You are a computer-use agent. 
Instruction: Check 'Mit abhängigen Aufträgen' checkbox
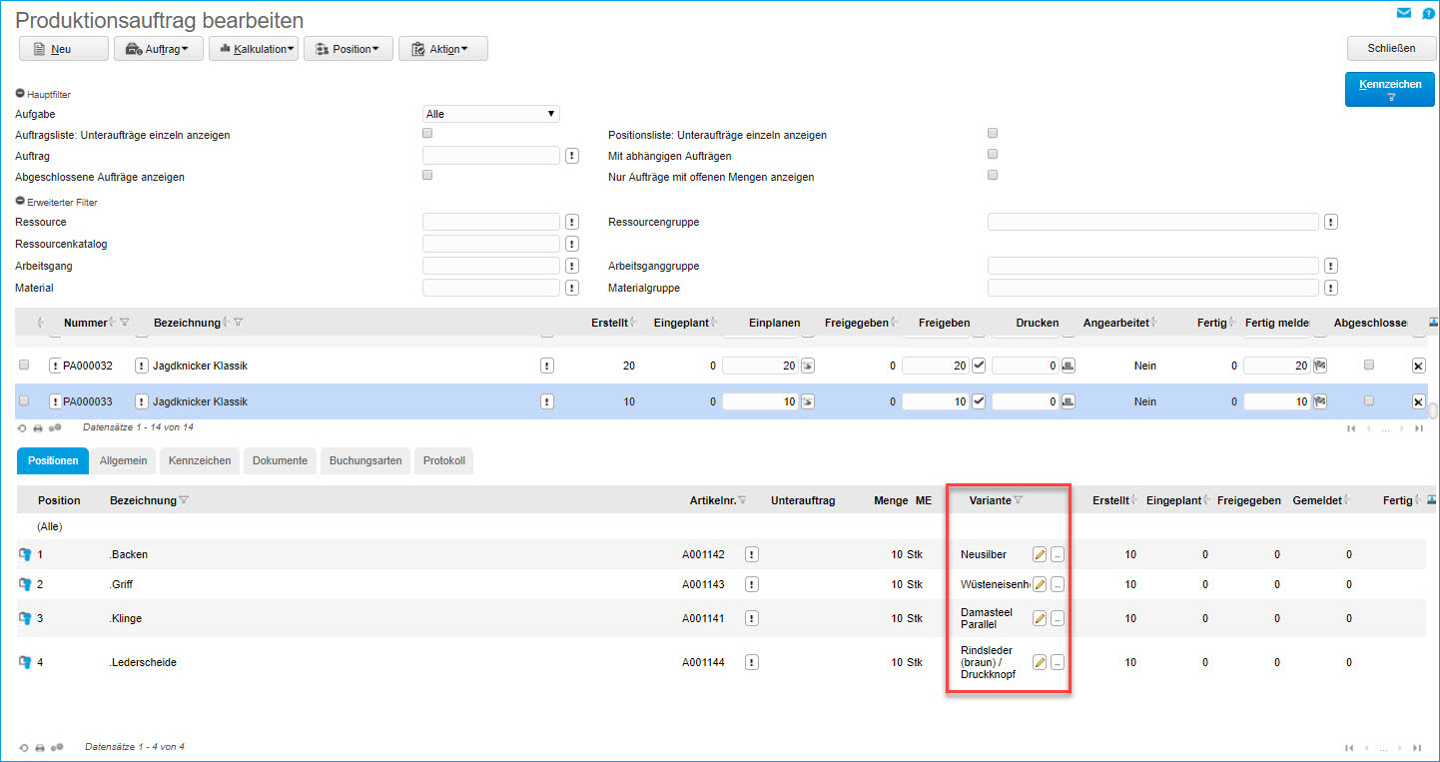click(992, 154)
